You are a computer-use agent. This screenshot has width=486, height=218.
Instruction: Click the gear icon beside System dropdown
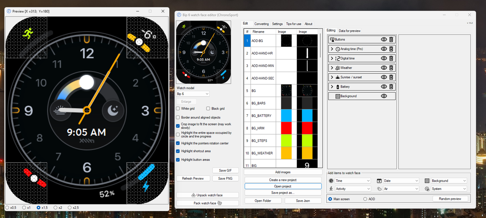pyautogui.click(x=427, y=189)
